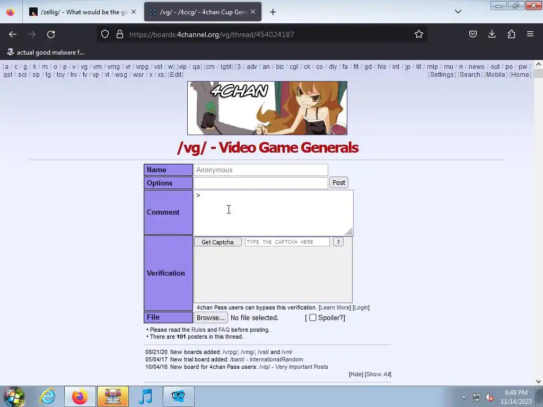The height and width of the screenshot is (407, 543).
Task: Click the Name field with Anonymous placeholder
Action: 261,170
